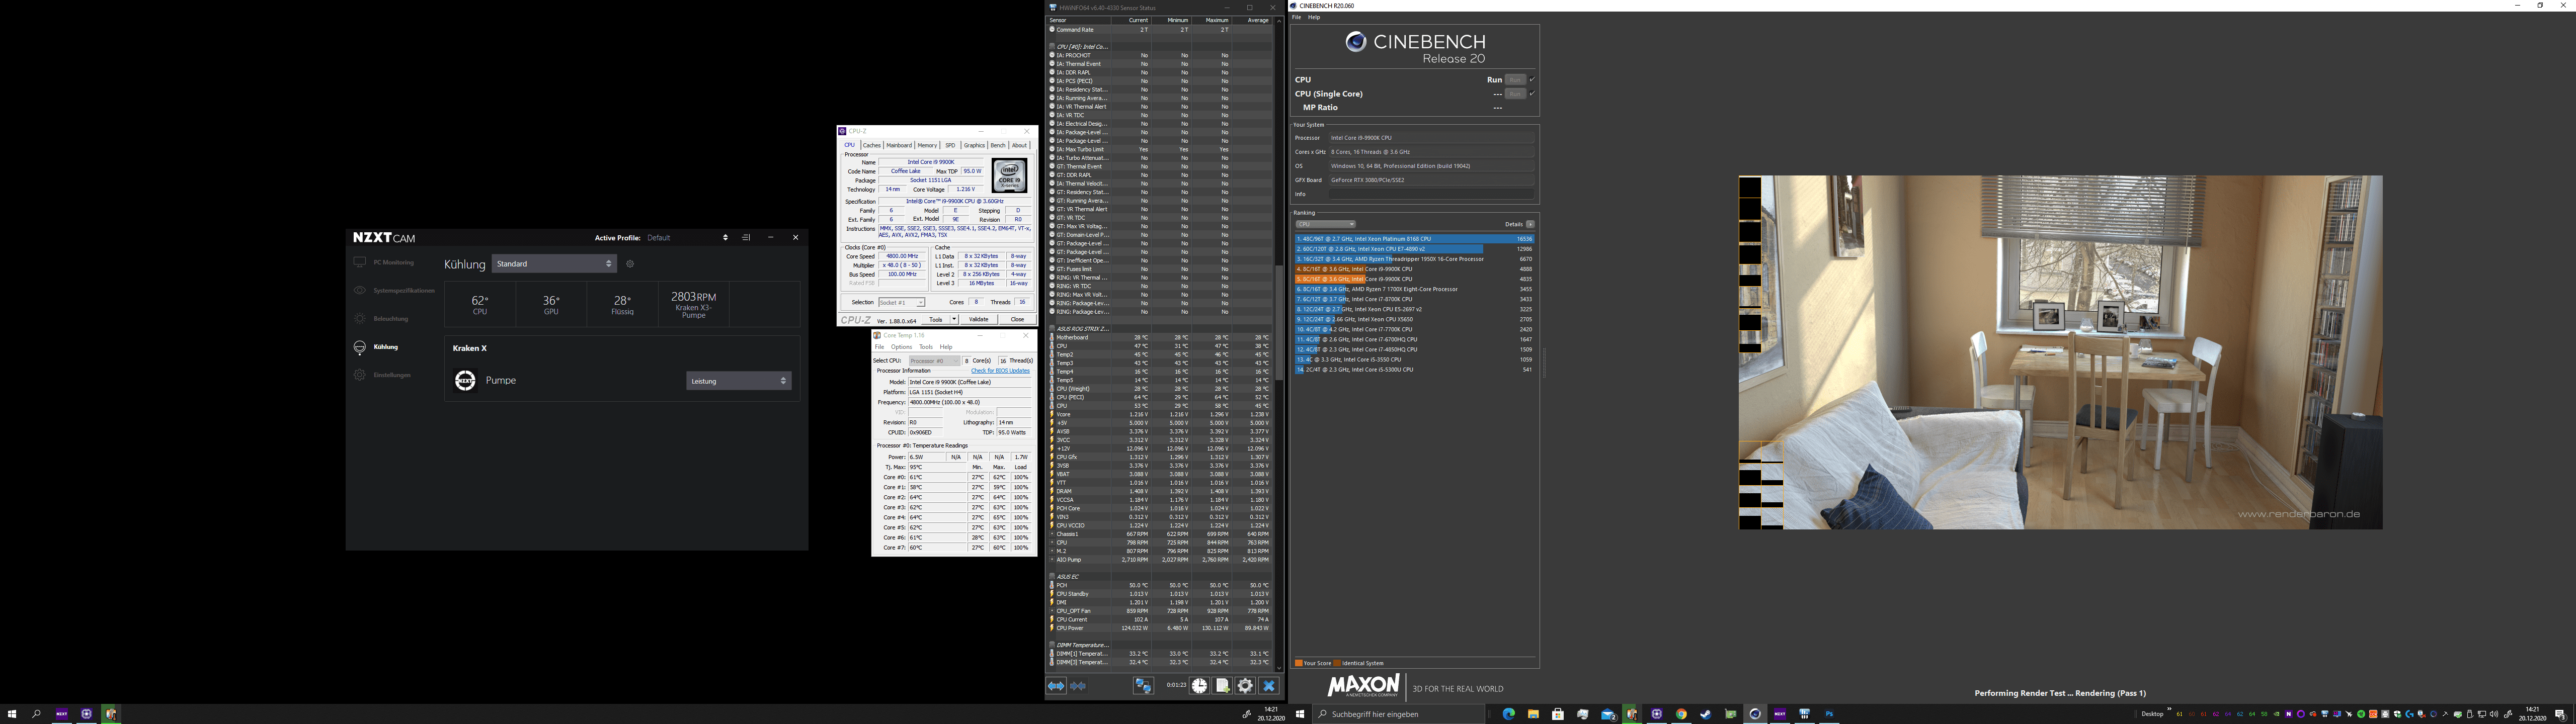Screen dimensions: 2576x724
Task: Open Beleuchtung in NZXT CAM sidebar
Action: coord(381,318)
